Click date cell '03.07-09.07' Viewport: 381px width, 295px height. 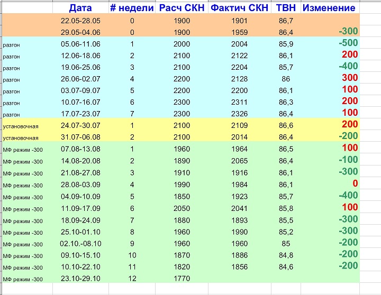80,90
